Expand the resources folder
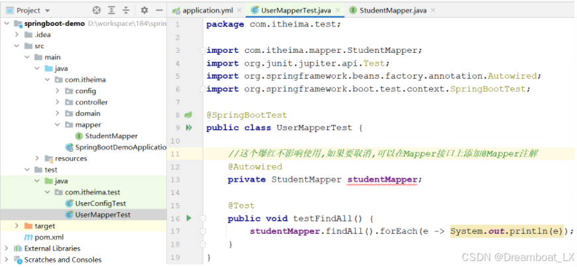The height and width of the screenshot is (267, 577). click(x=37, y=159)
